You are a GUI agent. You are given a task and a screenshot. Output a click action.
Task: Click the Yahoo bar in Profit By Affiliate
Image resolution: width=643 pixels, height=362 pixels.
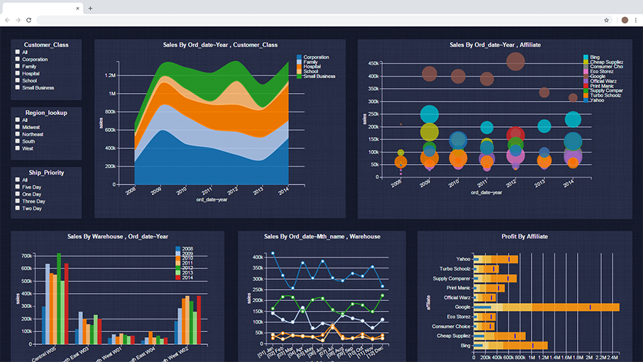(x=496, y=259)
